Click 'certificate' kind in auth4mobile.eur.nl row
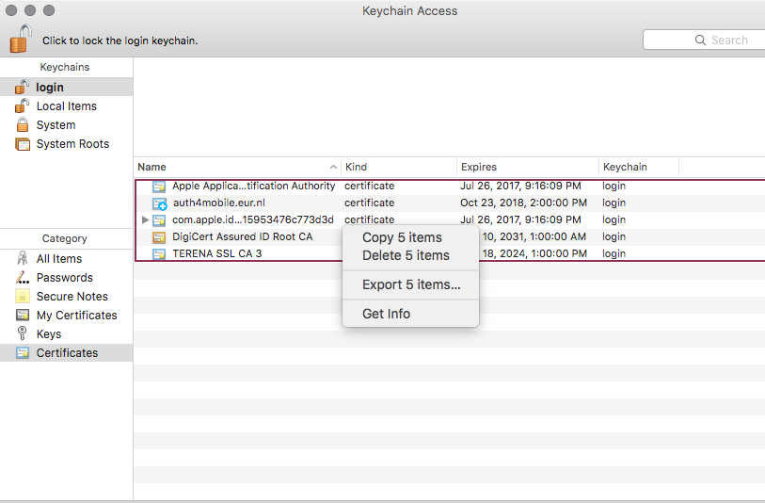 pos(370,203)
